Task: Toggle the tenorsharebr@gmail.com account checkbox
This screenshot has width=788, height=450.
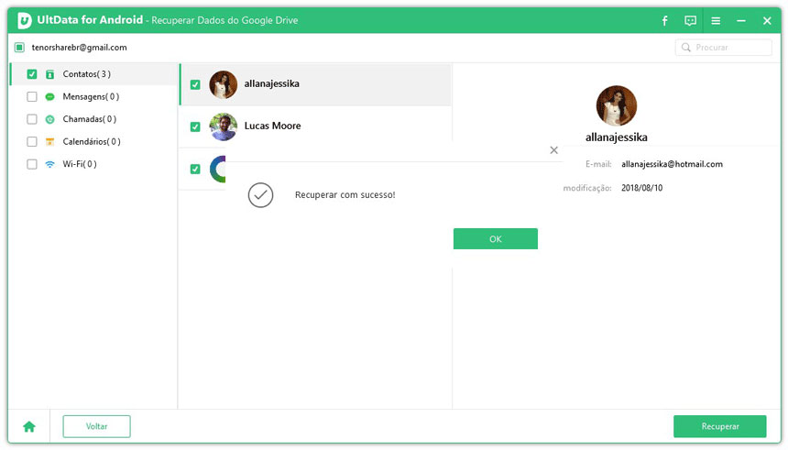Action: [19, 48]
